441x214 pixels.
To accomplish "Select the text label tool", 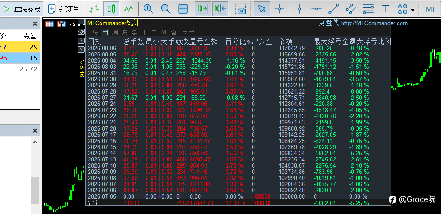I will click(x=386, y=9).
